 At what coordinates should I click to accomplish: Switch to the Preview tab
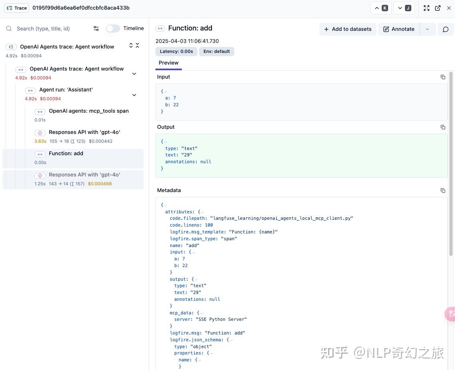[168, 63]
